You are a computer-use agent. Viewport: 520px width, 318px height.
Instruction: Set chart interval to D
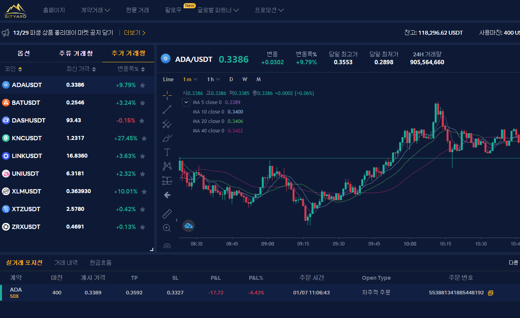(231, 79)
